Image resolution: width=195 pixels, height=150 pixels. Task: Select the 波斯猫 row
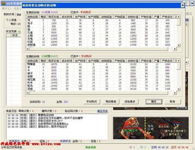(x=101, y=45)
